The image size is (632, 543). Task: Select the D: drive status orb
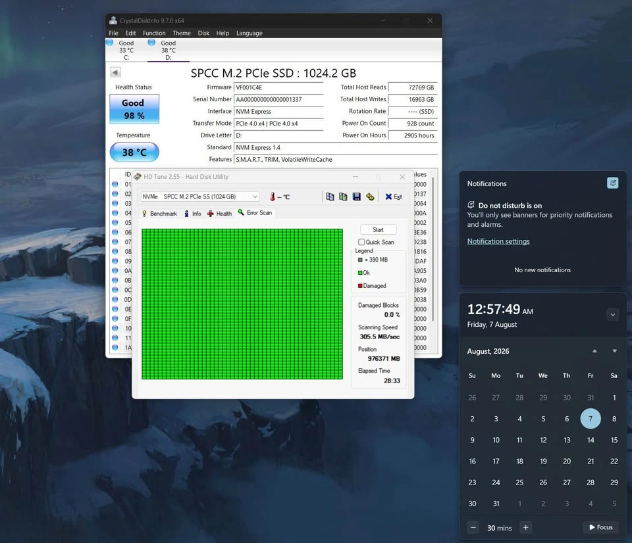click(151, 42)
